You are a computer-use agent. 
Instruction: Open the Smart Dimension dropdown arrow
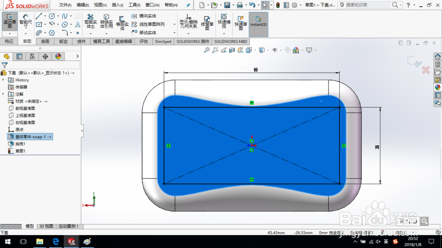(x=25, y=34)
